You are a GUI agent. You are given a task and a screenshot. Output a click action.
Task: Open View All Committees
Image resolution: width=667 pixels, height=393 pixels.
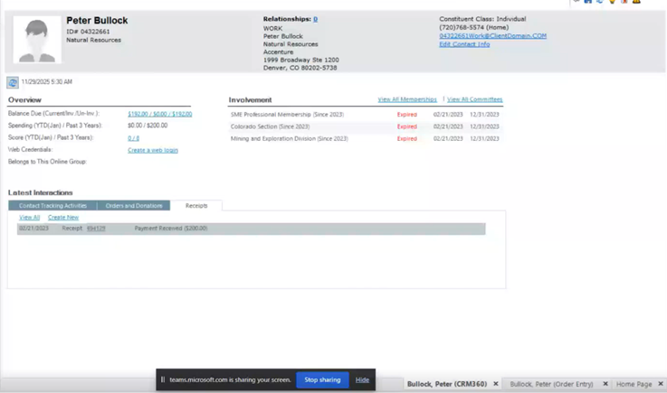475,99
